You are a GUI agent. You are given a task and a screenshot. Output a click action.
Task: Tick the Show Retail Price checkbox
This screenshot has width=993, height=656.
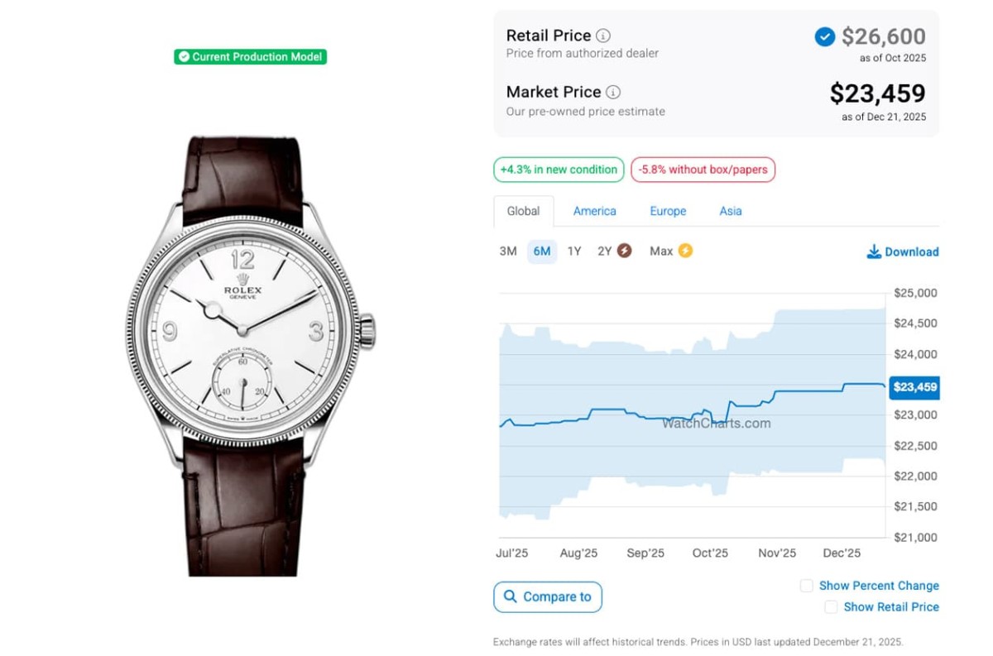tap(831, 607)
